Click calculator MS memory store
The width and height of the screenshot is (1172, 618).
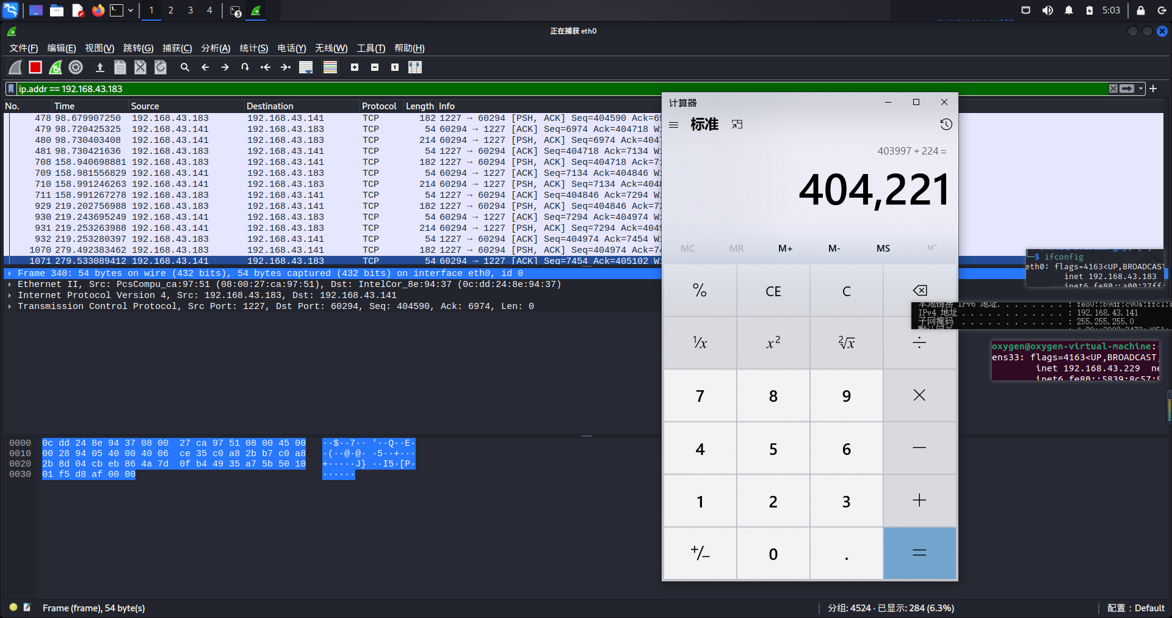point(883,249)
